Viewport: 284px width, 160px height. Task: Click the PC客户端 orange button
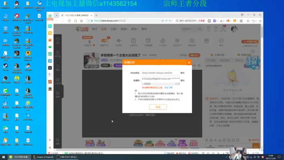point(250,42)
